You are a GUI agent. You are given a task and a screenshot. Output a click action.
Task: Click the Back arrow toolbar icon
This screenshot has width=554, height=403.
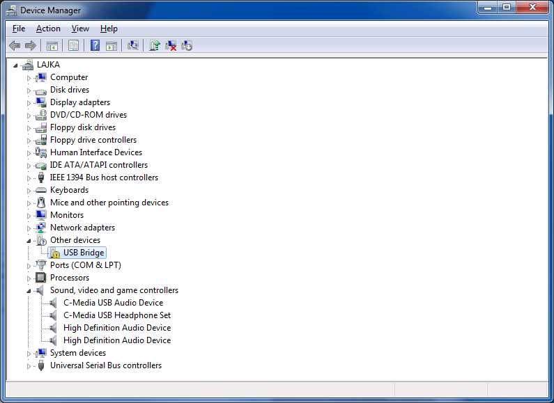click(x=15, y=45)
